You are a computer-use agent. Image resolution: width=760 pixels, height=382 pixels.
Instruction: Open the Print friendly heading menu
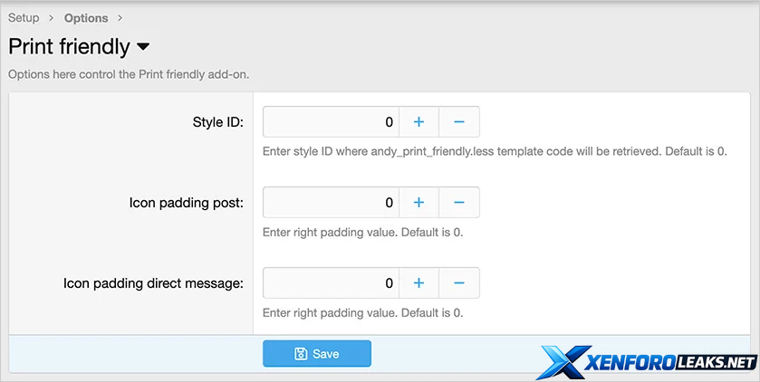coord(69,46)
